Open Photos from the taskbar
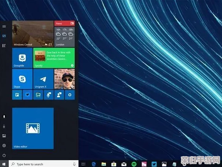This screenshot has width=222, height=167. click(164, 164)
